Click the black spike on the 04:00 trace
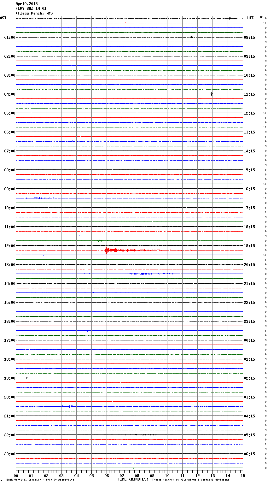The width and height of the screenshot is (268, 484). tap(211, 94)
